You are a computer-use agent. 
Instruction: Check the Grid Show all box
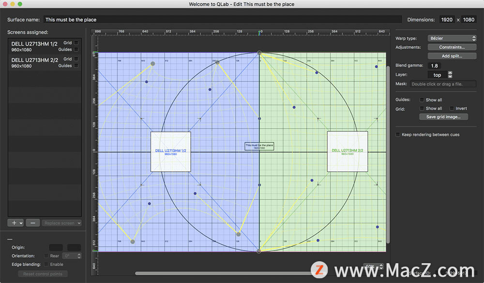(422, 108)
